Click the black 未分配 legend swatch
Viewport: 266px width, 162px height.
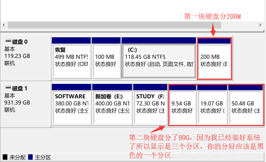[5, 157]
